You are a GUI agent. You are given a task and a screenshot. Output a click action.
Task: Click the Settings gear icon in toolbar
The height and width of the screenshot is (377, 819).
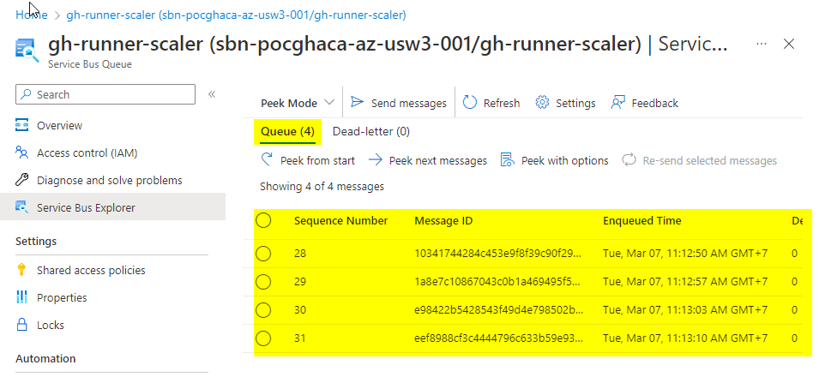542,102
